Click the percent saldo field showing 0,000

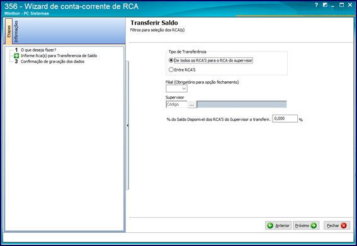pos(285,118)
